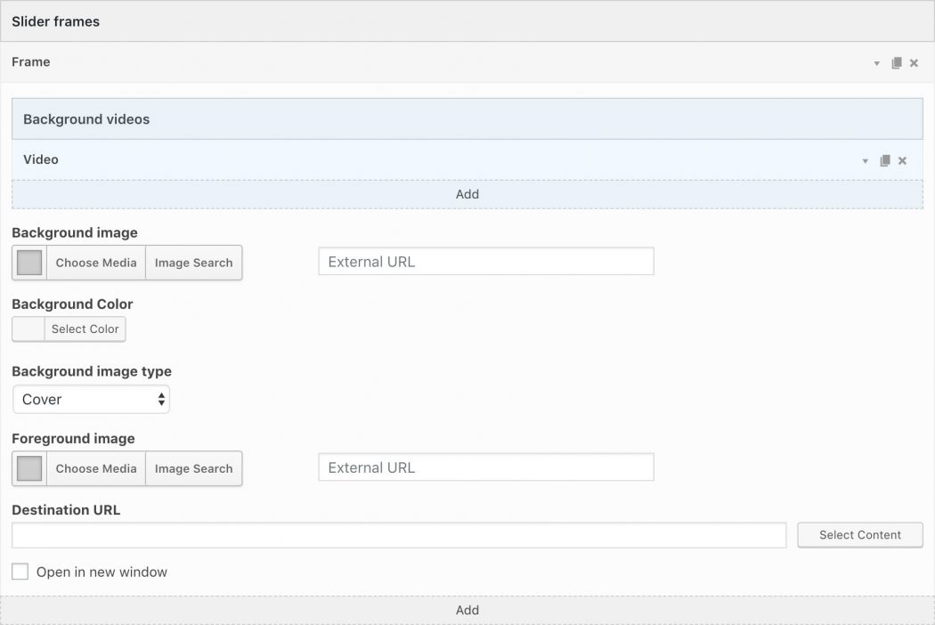
Task: Click Image Search for Background image
Action: pos(193,263)
